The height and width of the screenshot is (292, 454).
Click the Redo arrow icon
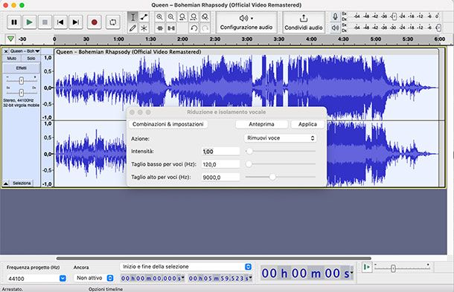(x=205, y=28)
